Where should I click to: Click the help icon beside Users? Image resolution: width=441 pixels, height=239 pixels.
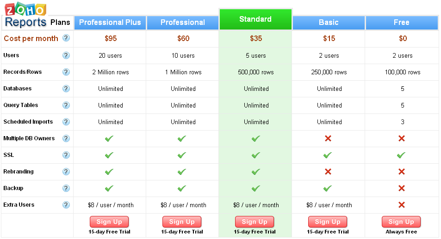(66, 55)
